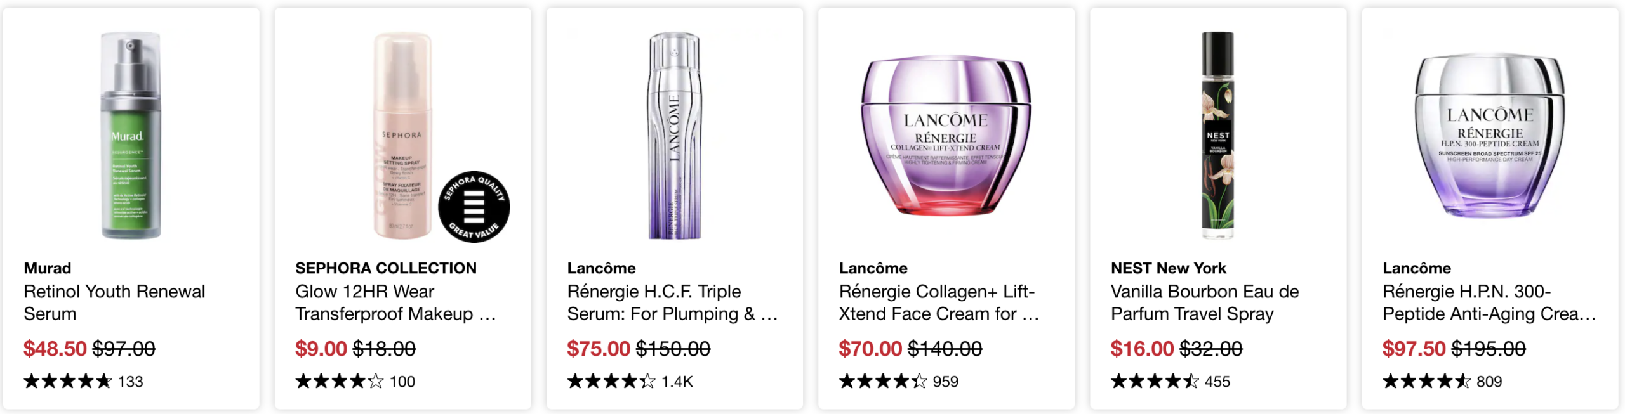Open the star rating with 1.4K reviews
This screenshot has width=1625, height=414.
point(630,381)
